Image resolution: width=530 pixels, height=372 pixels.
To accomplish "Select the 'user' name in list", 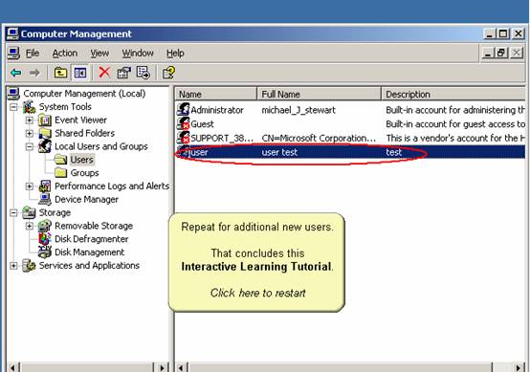I will tap(199, 152).
